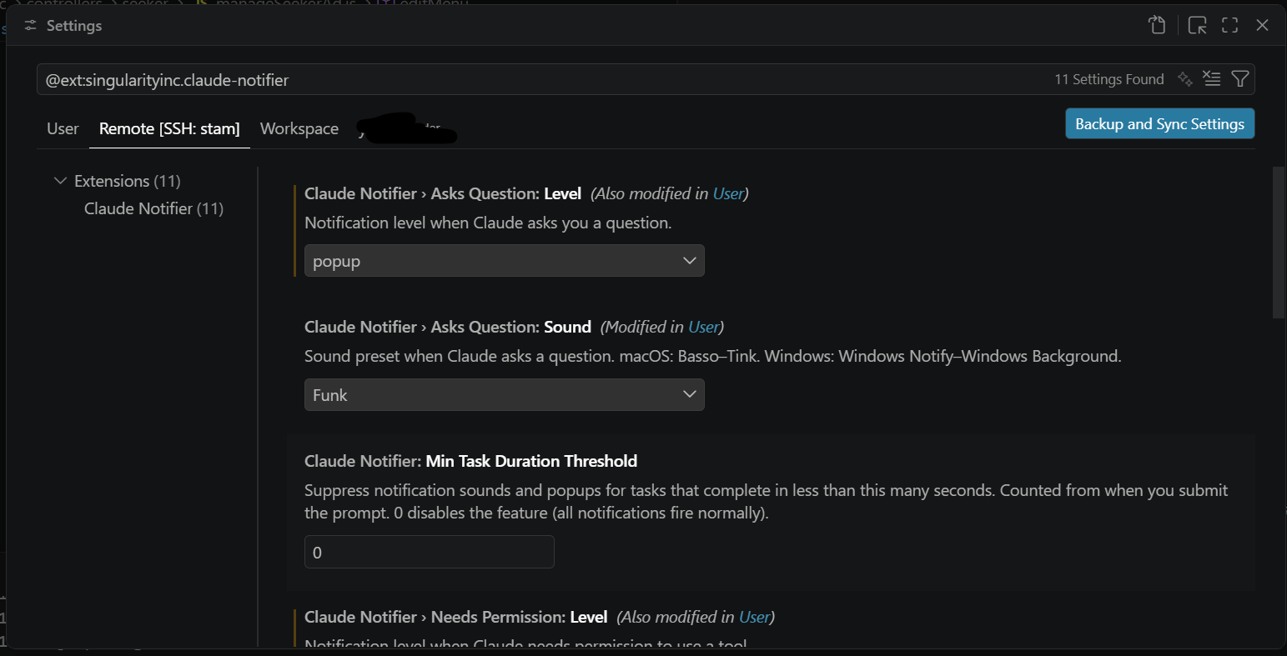
Task: Maximize the Settings window
Action: point(1229,25)
